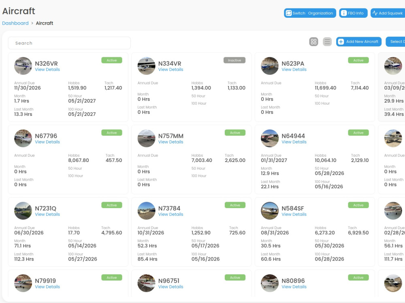
Task: Click 100 Hour date 06/28/2026
Action: click(x=329, y=259)
